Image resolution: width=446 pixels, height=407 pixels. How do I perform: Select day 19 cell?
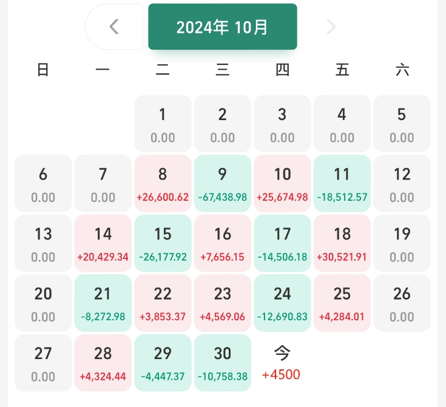click(402, 243)
